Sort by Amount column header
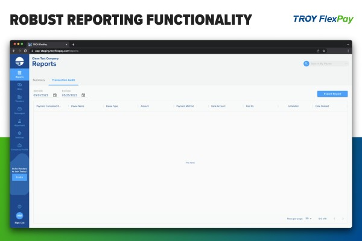The image size is (362, 241). [x=145, y=106]
